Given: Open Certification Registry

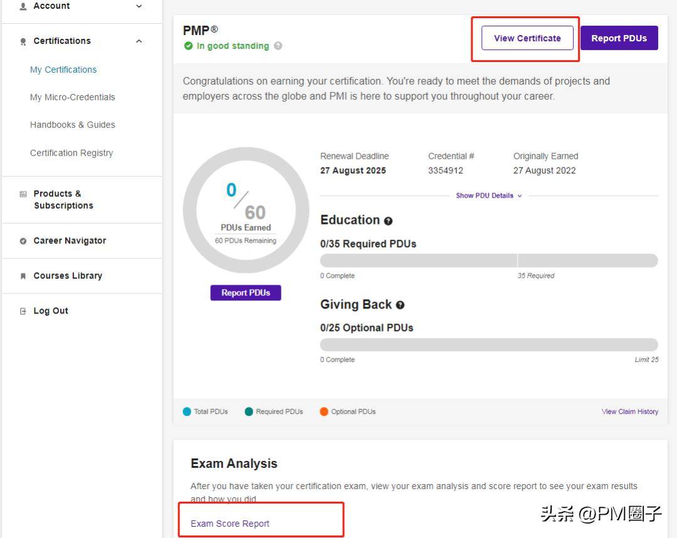Looking at the screenshot, I should [71, 153].
